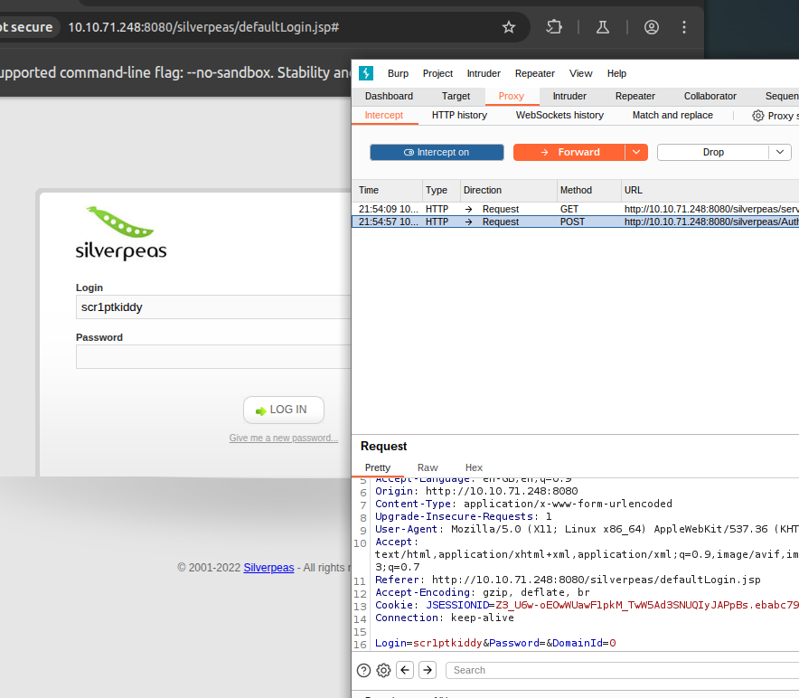Open the Silverpeas footer link
The image size is (799, 698).
tap(268, 568)
